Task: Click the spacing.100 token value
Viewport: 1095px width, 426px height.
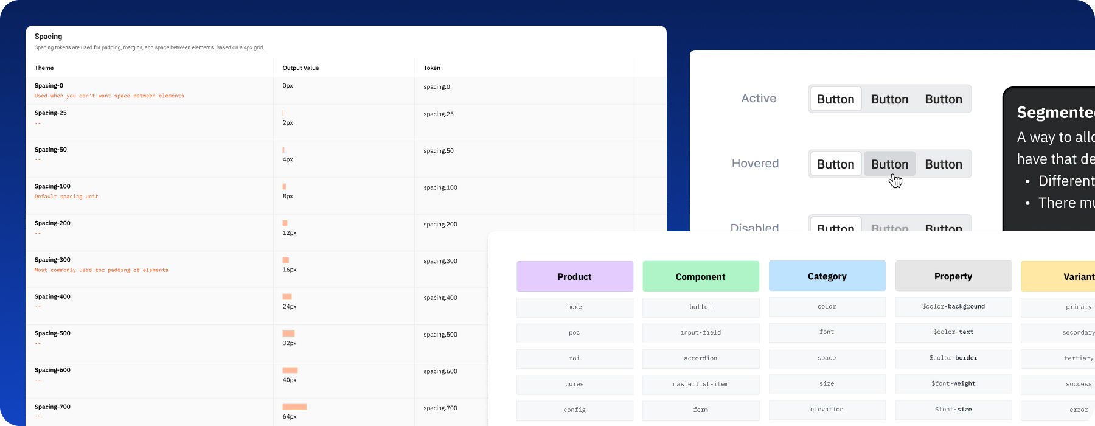Action: click(x=440, y=188)
